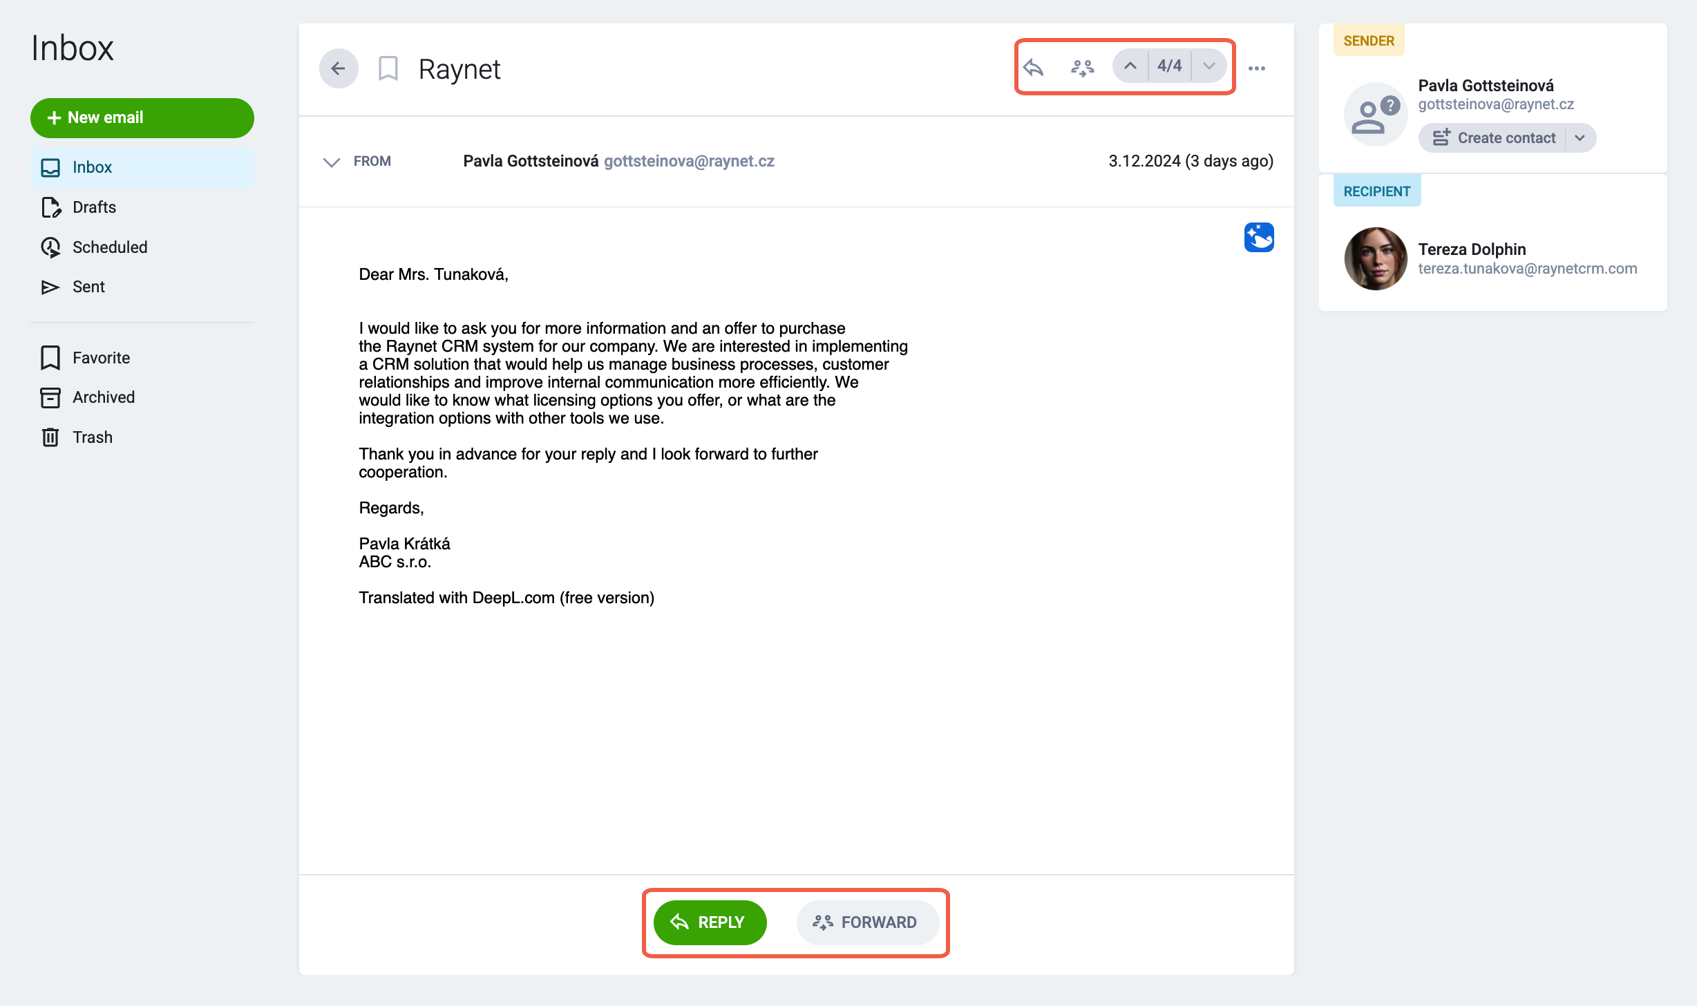Image resolution: width=1697 pixels, height=1006 pixels.
Task: Go to next email with down chevron
Action: tap(1208, 66)
